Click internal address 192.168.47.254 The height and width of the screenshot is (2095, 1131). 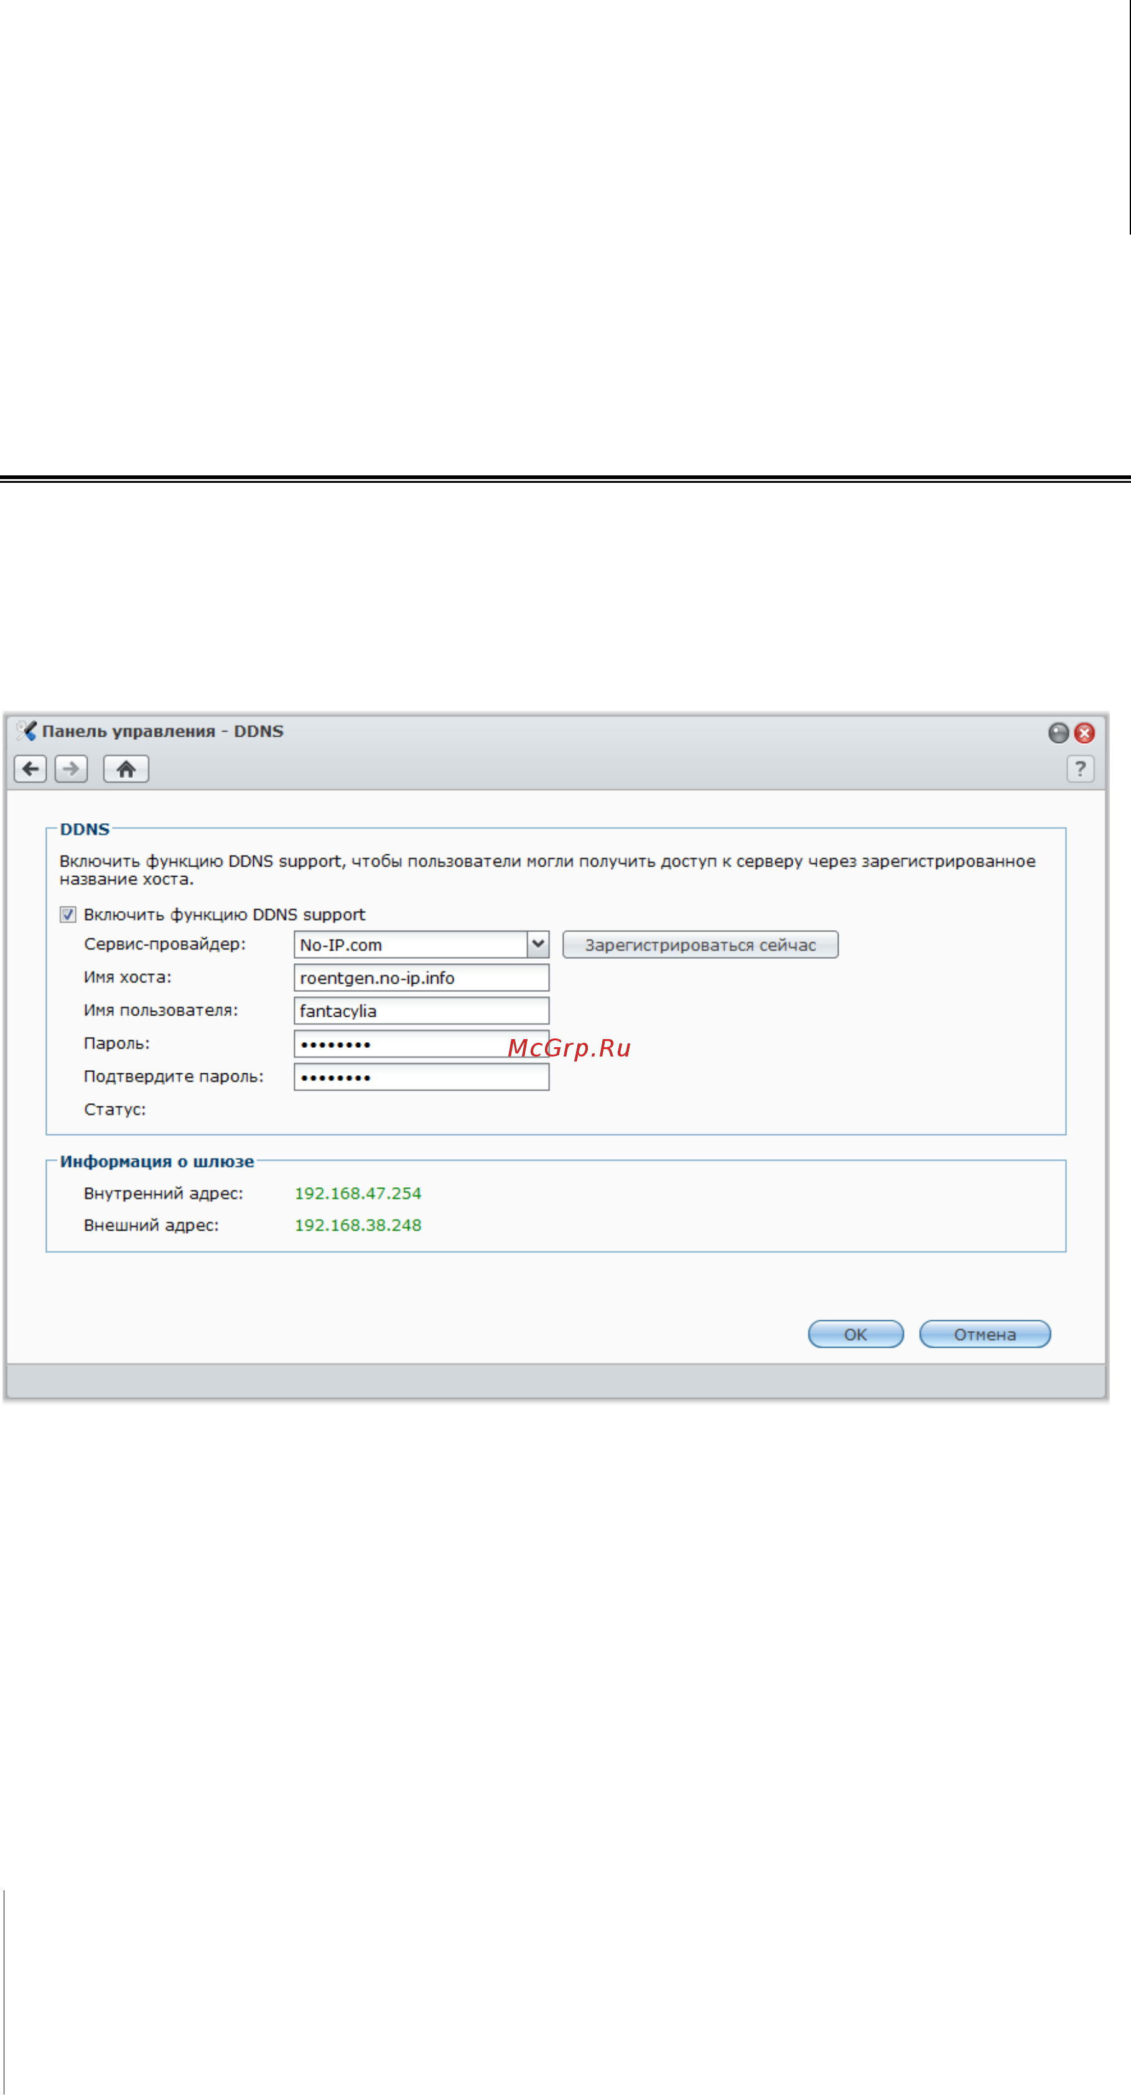point(358,1193)
